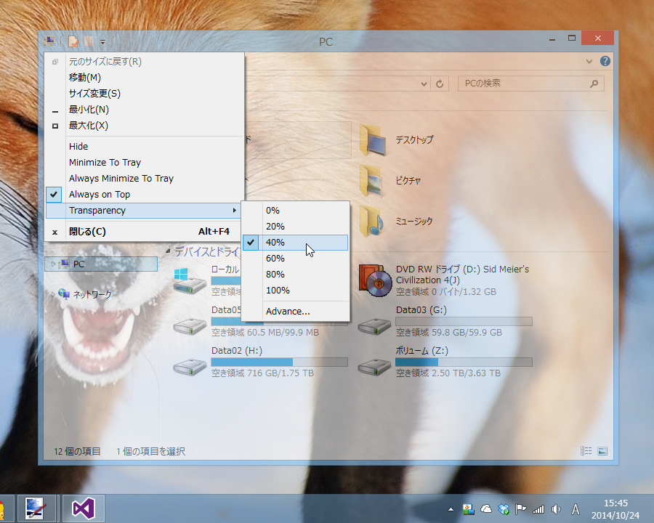Click the PCの検索 search field
Viewport: 654px width, 523px height.
point(530,84)
